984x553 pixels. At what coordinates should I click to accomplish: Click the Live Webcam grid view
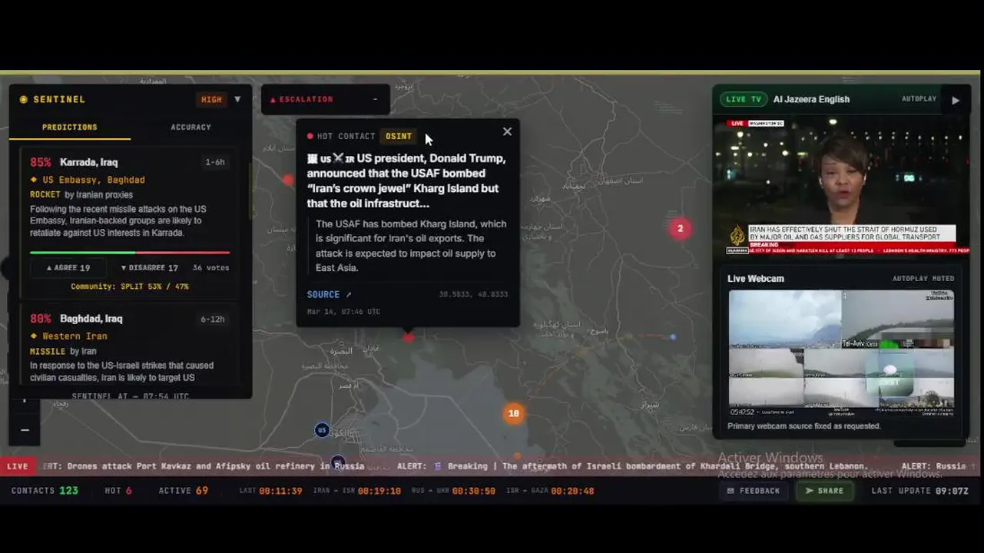(x=841, y=353)
